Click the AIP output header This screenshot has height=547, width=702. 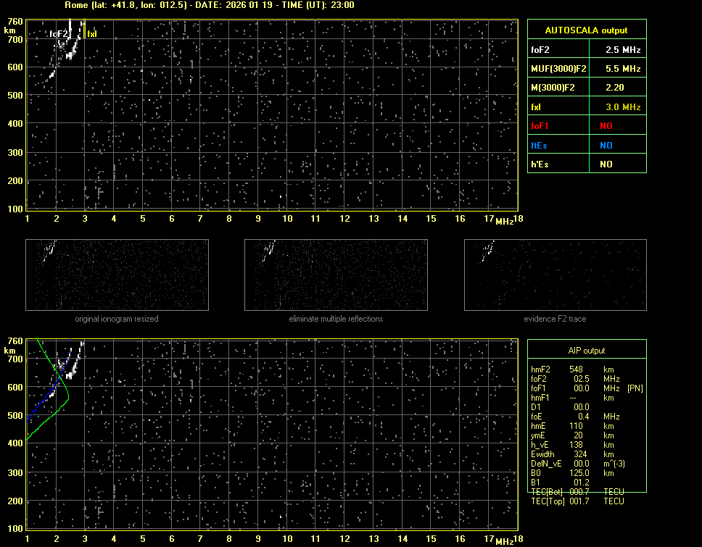(x=586, y=351)
